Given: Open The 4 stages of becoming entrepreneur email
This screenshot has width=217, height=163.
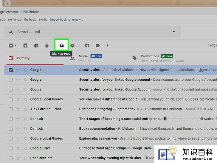Looking at the screenshot, I should point(111,119).
